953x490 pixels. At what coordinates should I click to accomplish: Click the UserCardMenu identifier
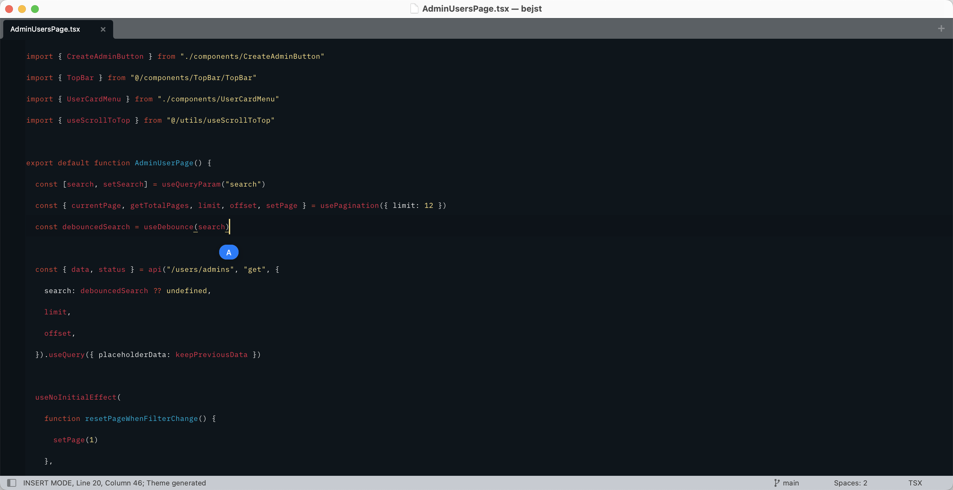pos(94,99)
